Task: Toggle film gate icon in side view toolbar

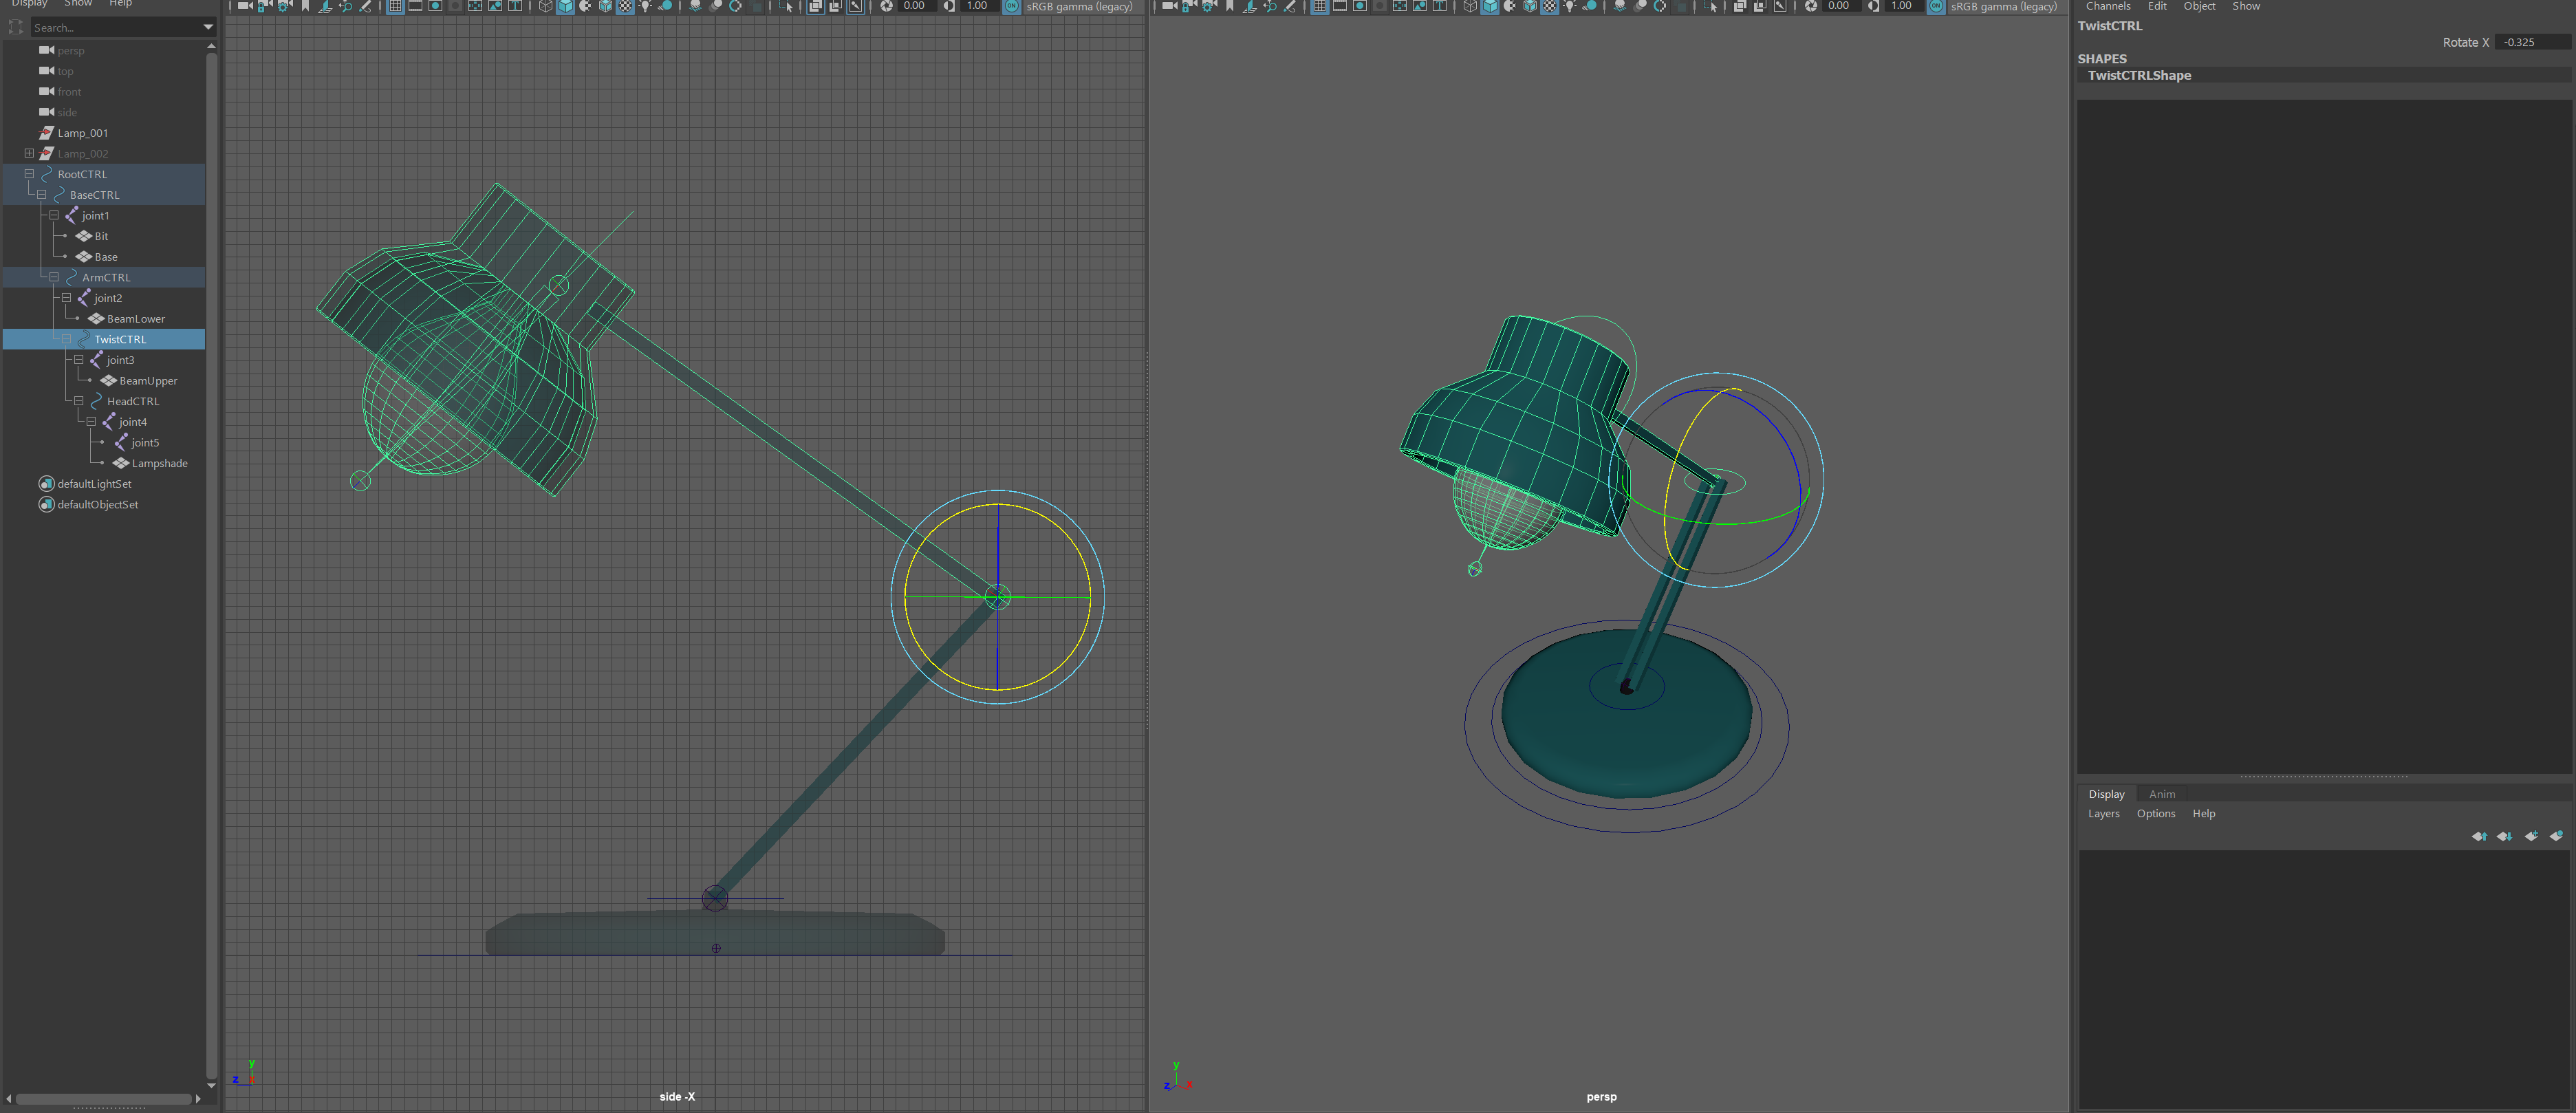Action: (415, 6)
